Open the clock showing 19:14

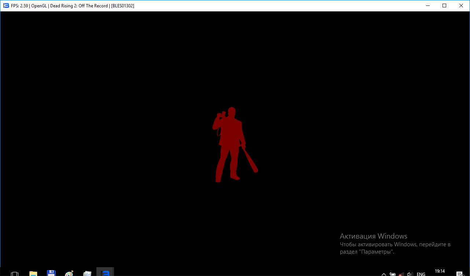pyautogui.click(x=440, y=272)
